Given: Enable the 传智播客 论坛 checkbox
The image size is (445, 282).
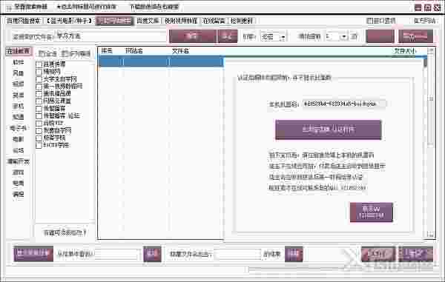Looking at the screenshot, I should 39,115.
